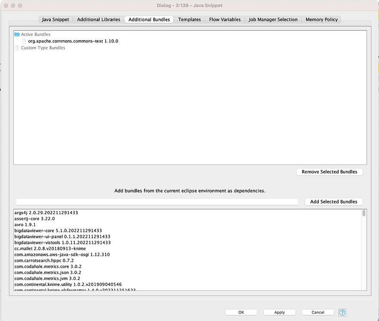This screenshot has width=379, height=321.
Task: Open the Flow Variables tab
Action: pyautogui.click(x=225, y=19)
